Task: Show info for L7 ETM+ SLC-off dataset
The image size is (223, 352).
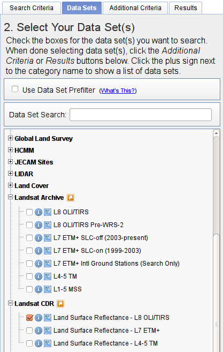Action: (39, 238)
